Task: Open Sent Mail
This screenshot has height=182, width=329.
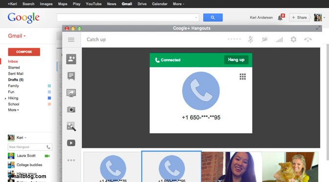Action: pyautogui.click(x=16, y=74)
